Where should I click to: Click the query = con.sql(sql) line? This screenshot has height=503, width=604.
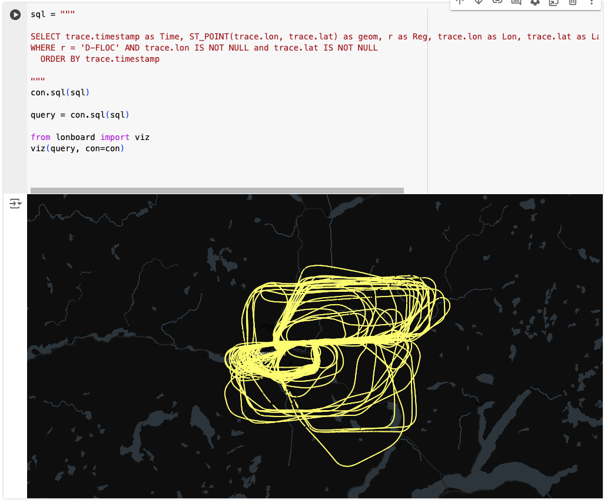click(x=79, y=115)
